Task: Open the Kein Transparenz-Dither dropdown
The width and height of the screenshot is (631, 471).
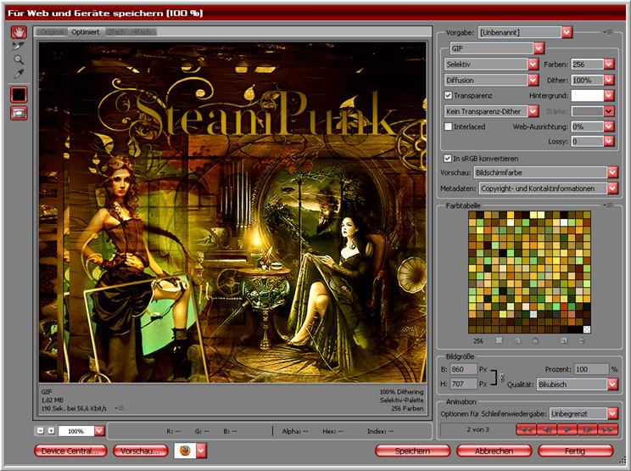Action: point(533,111)
